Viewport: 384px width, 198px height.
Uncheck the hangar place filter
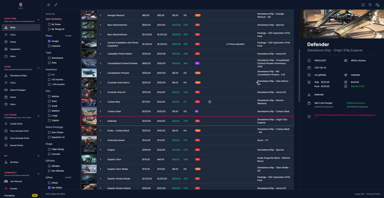click(49, 41)
